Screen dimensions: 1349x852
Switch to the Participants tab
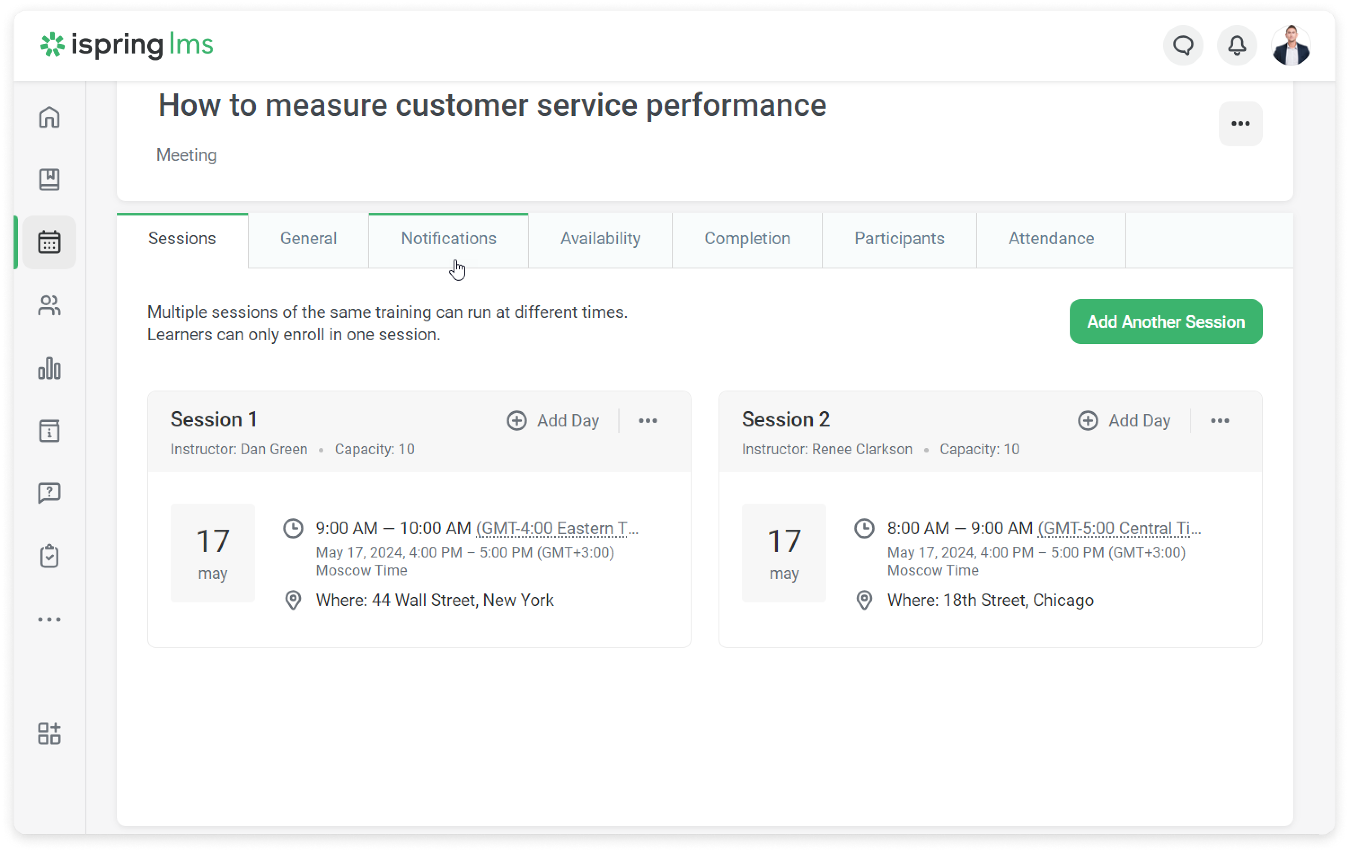pyautogui.click(x=899, y=239)
